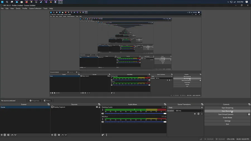Open taskbar search
Screen dimensions: 251x141
pyautogui.click(x=7, y=2)
